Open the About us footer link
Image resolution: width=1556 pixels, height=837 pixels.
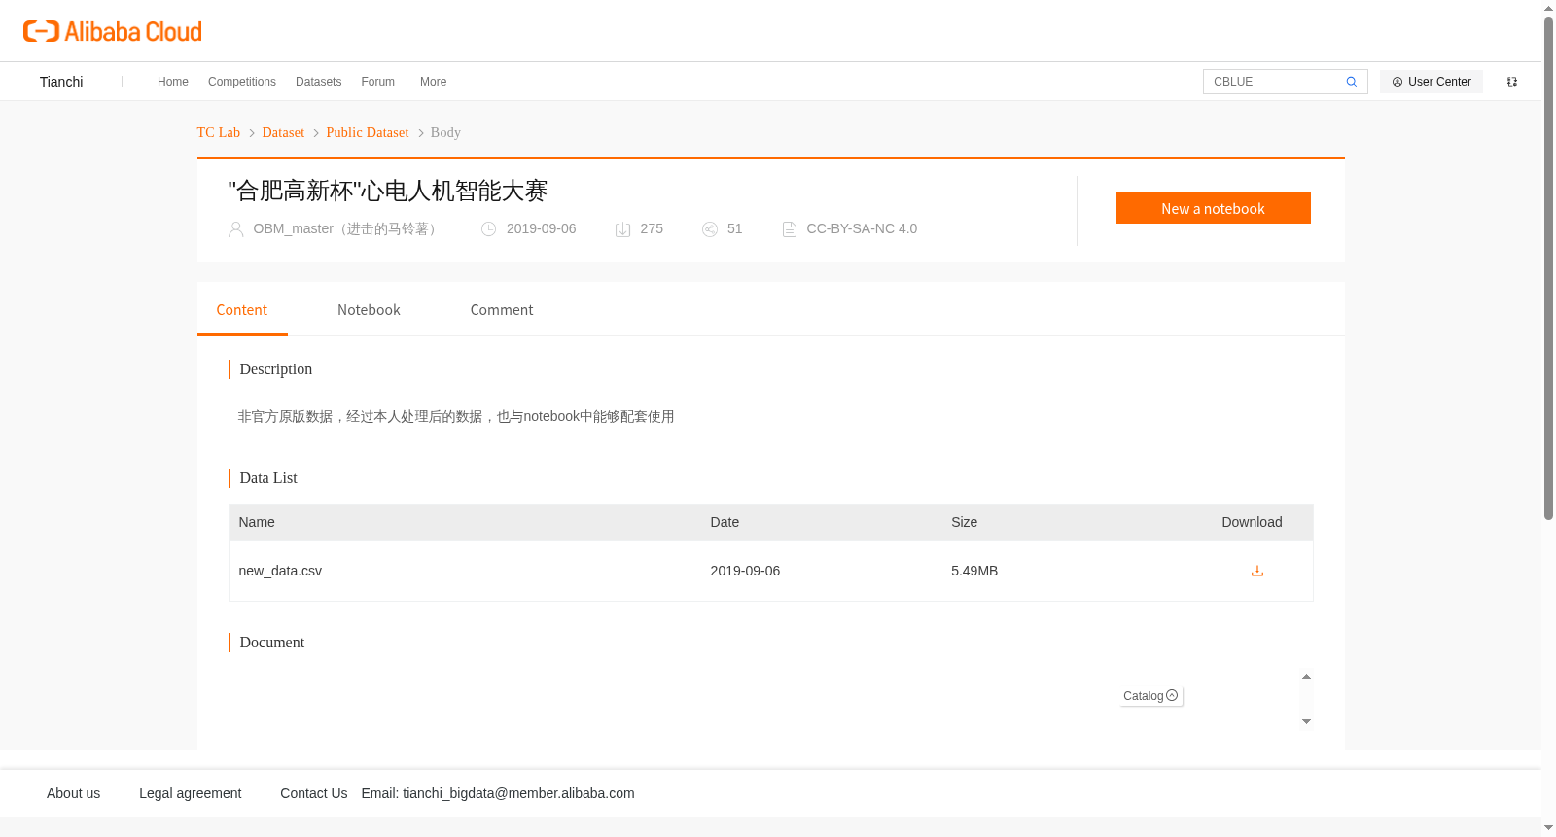(x=74, y=793)
